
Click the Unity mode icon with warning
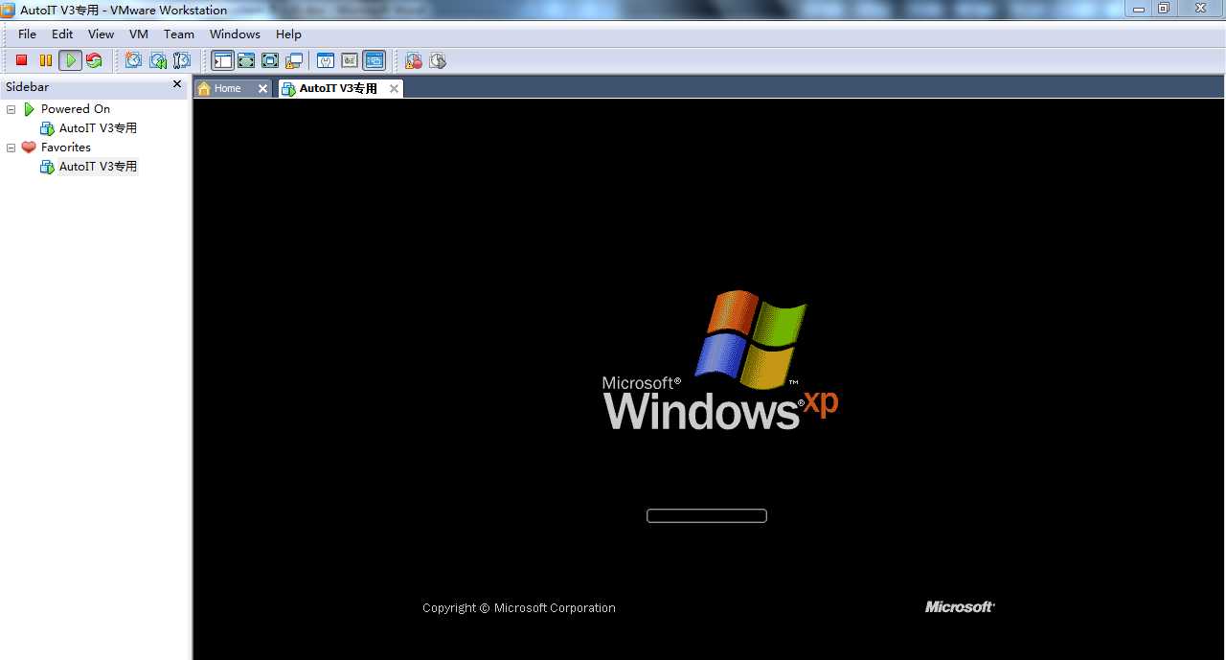pyautogui.click(x=294, y=60)
